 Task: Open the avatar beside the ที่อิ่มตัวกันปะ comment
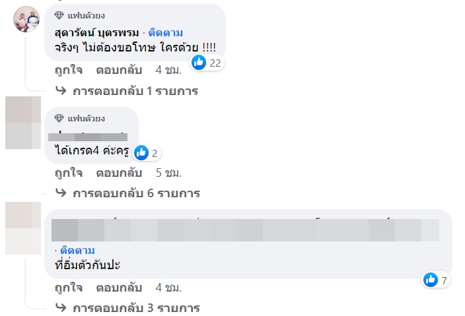22,228
